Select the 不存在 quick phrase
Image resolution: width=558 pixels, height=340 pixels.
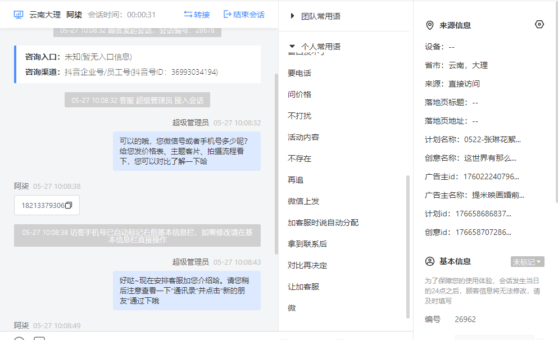pyautogui.click(x=300, y=158)
